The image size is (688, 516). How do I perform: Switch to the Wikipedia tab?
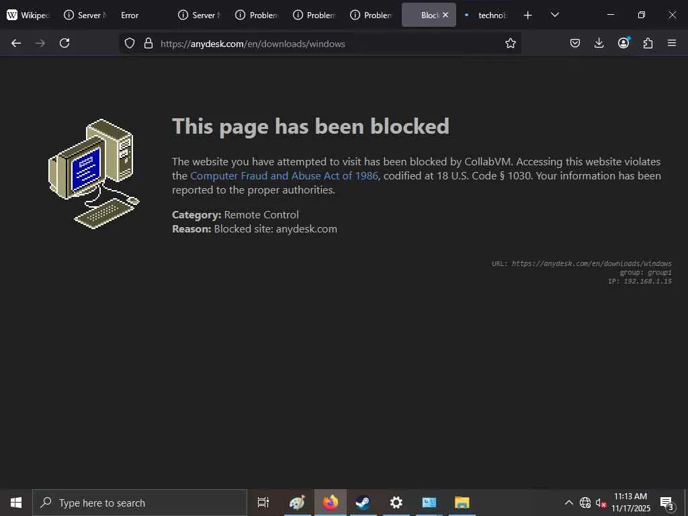[x=28, y=15]
